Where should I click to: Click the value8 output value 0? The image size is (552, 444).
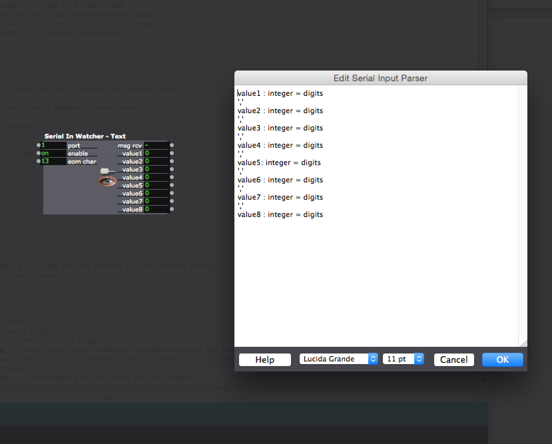point(157,209)
